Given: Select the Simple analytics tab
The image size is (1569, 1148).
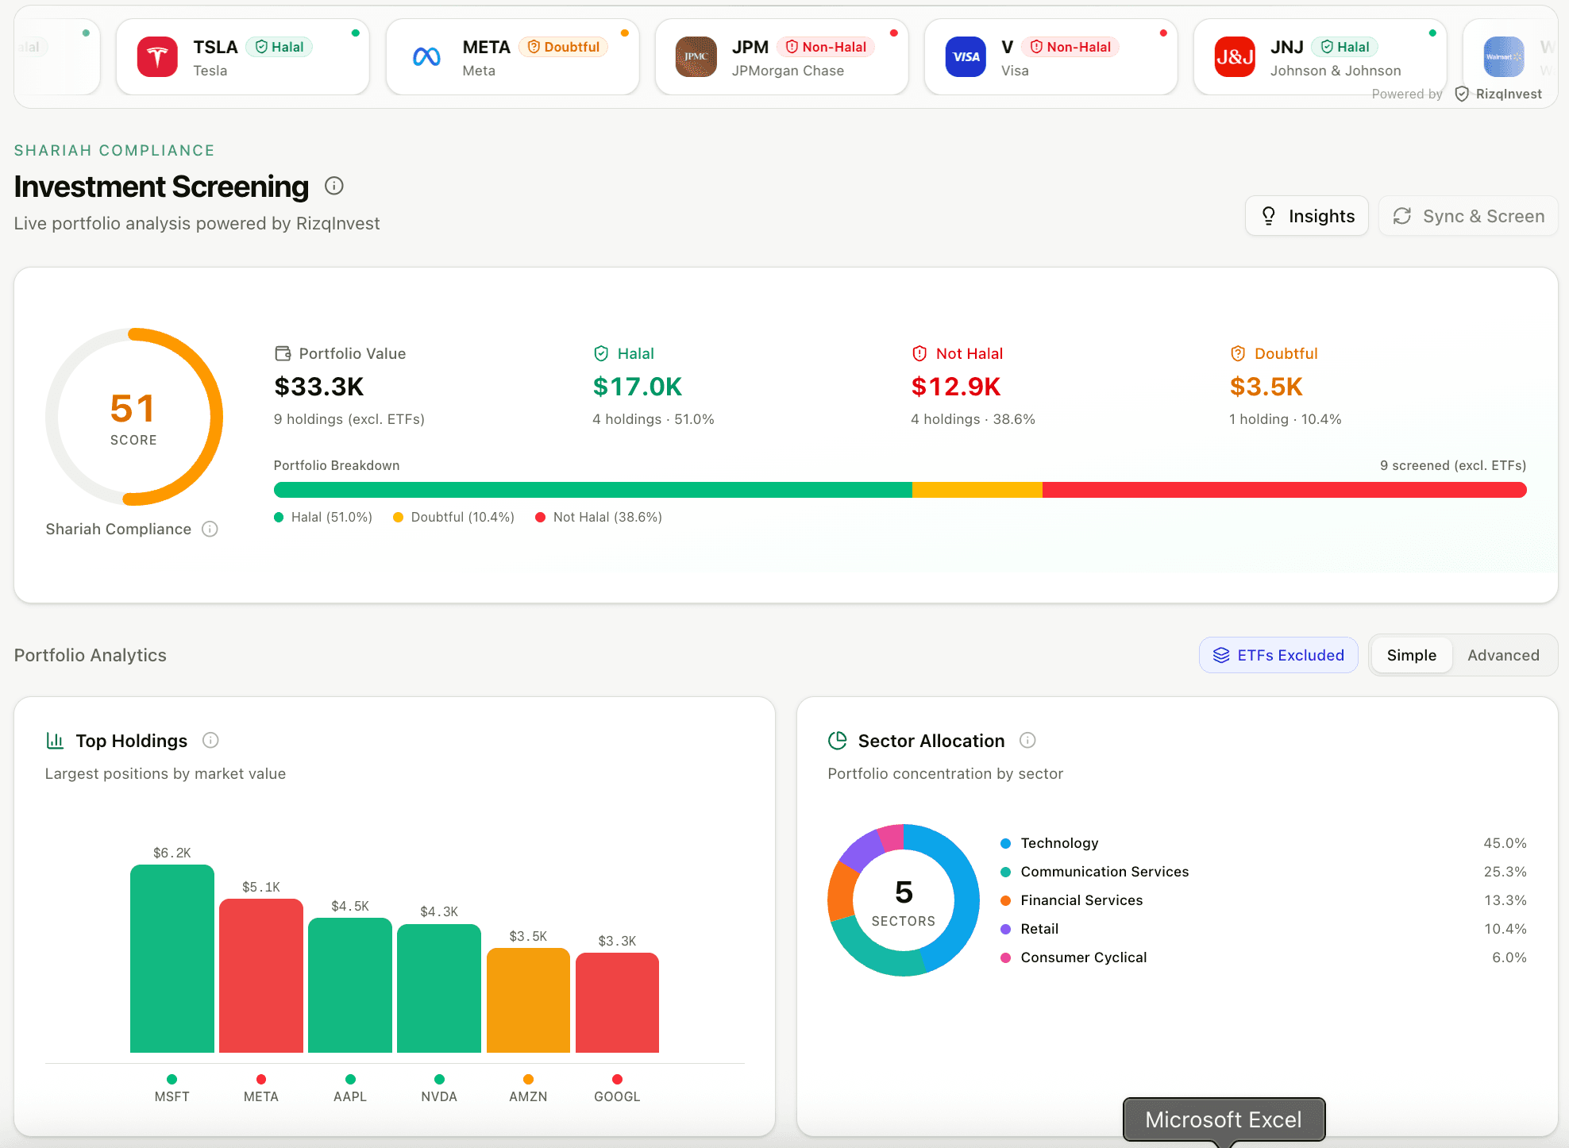Looking at the screenshot, I should coord(1411,655).
